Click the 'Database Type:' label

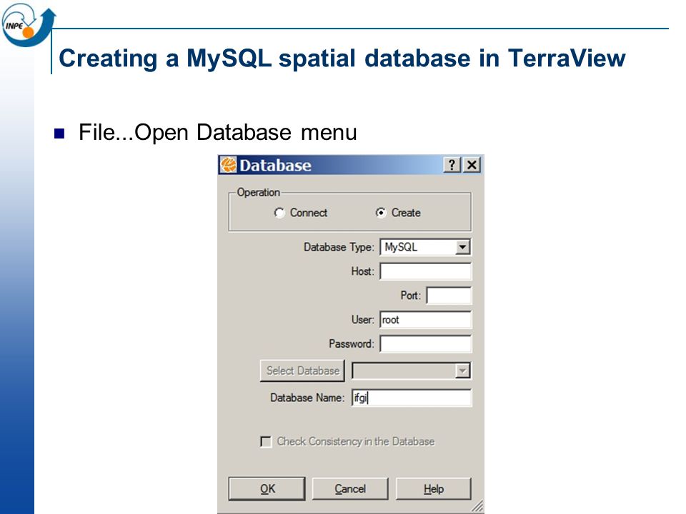(x=339, y=248)
